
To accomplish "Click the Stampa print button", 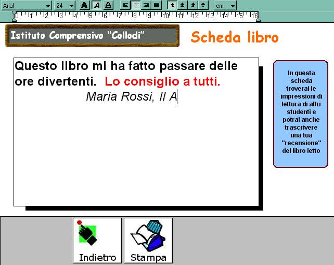I will 148,241.
